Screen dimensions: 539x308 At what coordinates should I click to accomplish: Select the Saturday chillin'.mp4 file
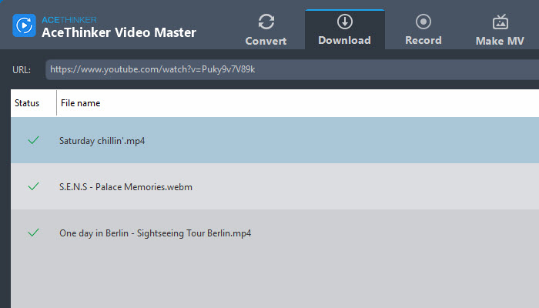point(275,140)
